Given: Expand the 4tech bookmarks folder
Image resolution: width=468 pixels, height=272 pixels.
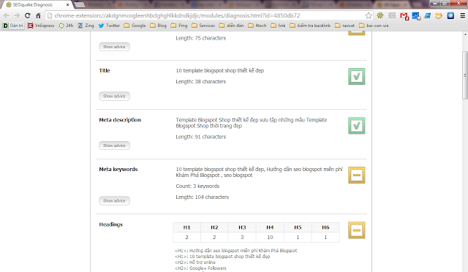Looking at the screenshot, I should 257,26.
